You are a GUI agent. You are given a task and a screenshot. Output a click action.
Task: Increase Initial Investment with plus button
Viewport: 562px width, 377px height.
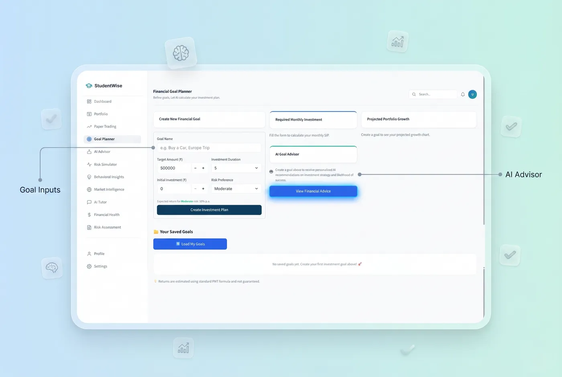(203, 189)
